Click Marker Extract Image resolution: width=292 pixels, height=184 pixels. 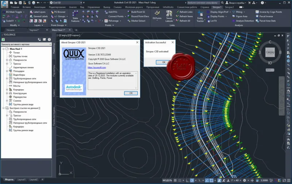coord(137,21)
